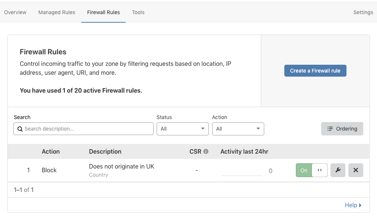Open the Status filter dropdown
377x218 pixels.
[183, 129]
